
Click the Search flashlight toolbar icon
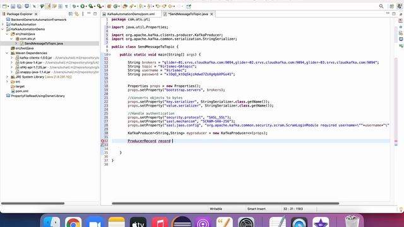tap(131, 6)
